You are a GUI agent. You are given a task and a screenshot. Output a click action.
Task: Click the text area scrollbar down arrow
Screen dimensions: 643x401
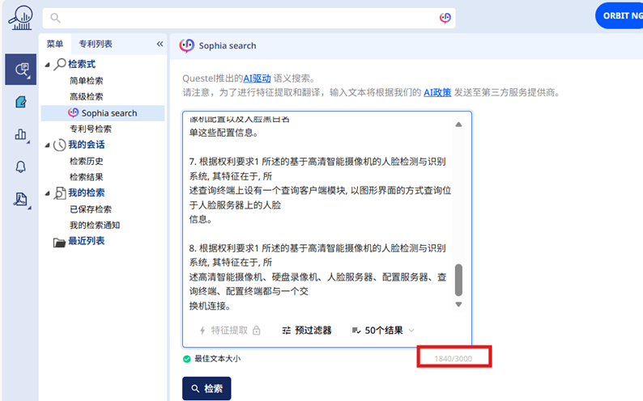pos(458,305)
